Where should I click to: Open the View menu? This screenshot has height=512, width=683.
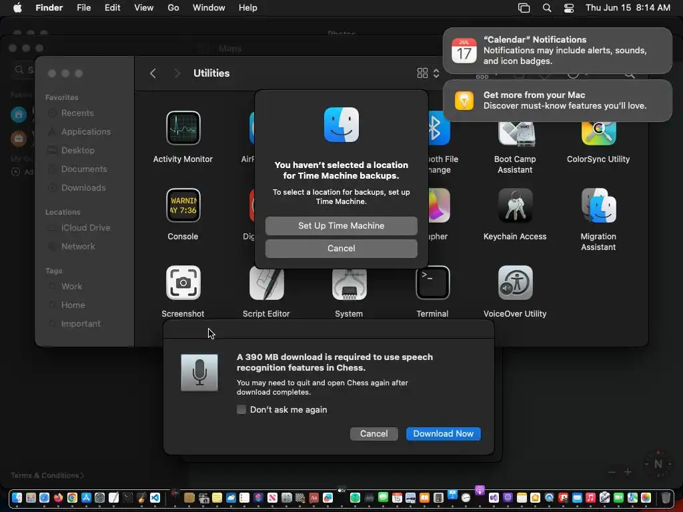pos(144,8)
